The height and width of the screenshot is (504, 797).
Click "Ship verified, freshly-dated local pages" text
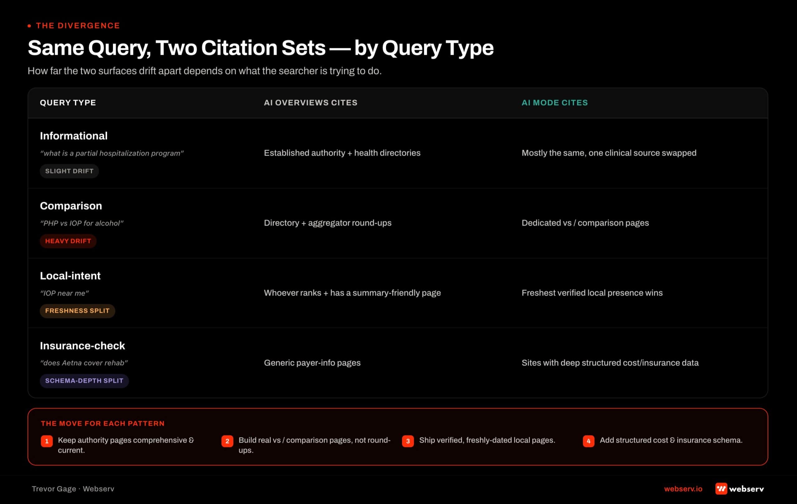pyautogui.click(x=487, y=440)
